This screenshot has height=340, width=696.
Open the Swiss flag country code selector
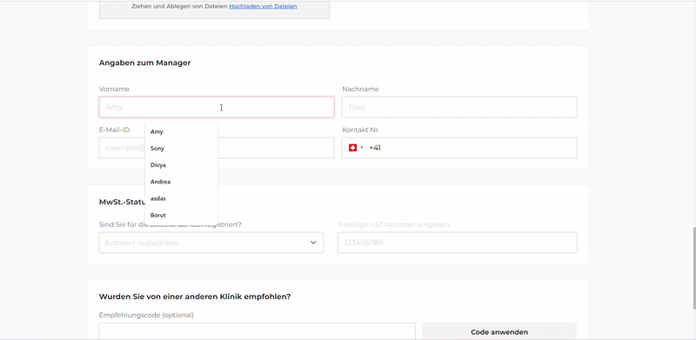coord(356,148)
